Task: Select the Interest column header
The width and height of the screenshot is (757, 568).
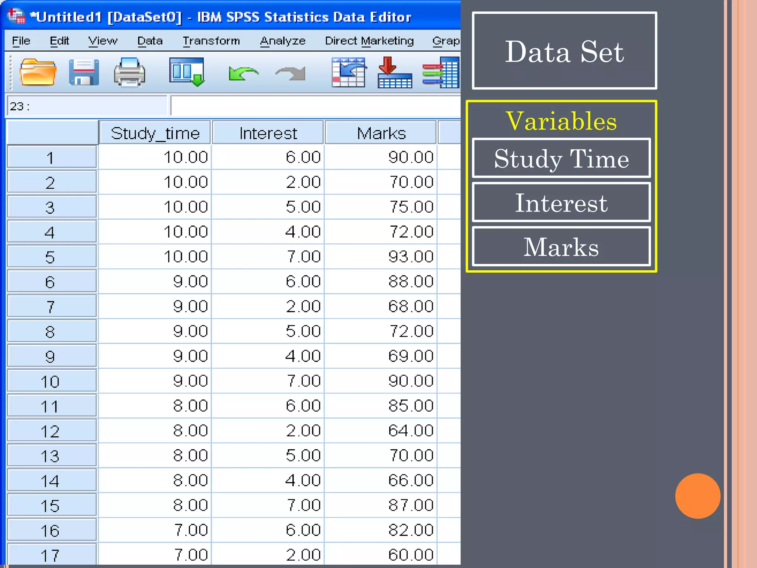Action: (x=268, y=133)
